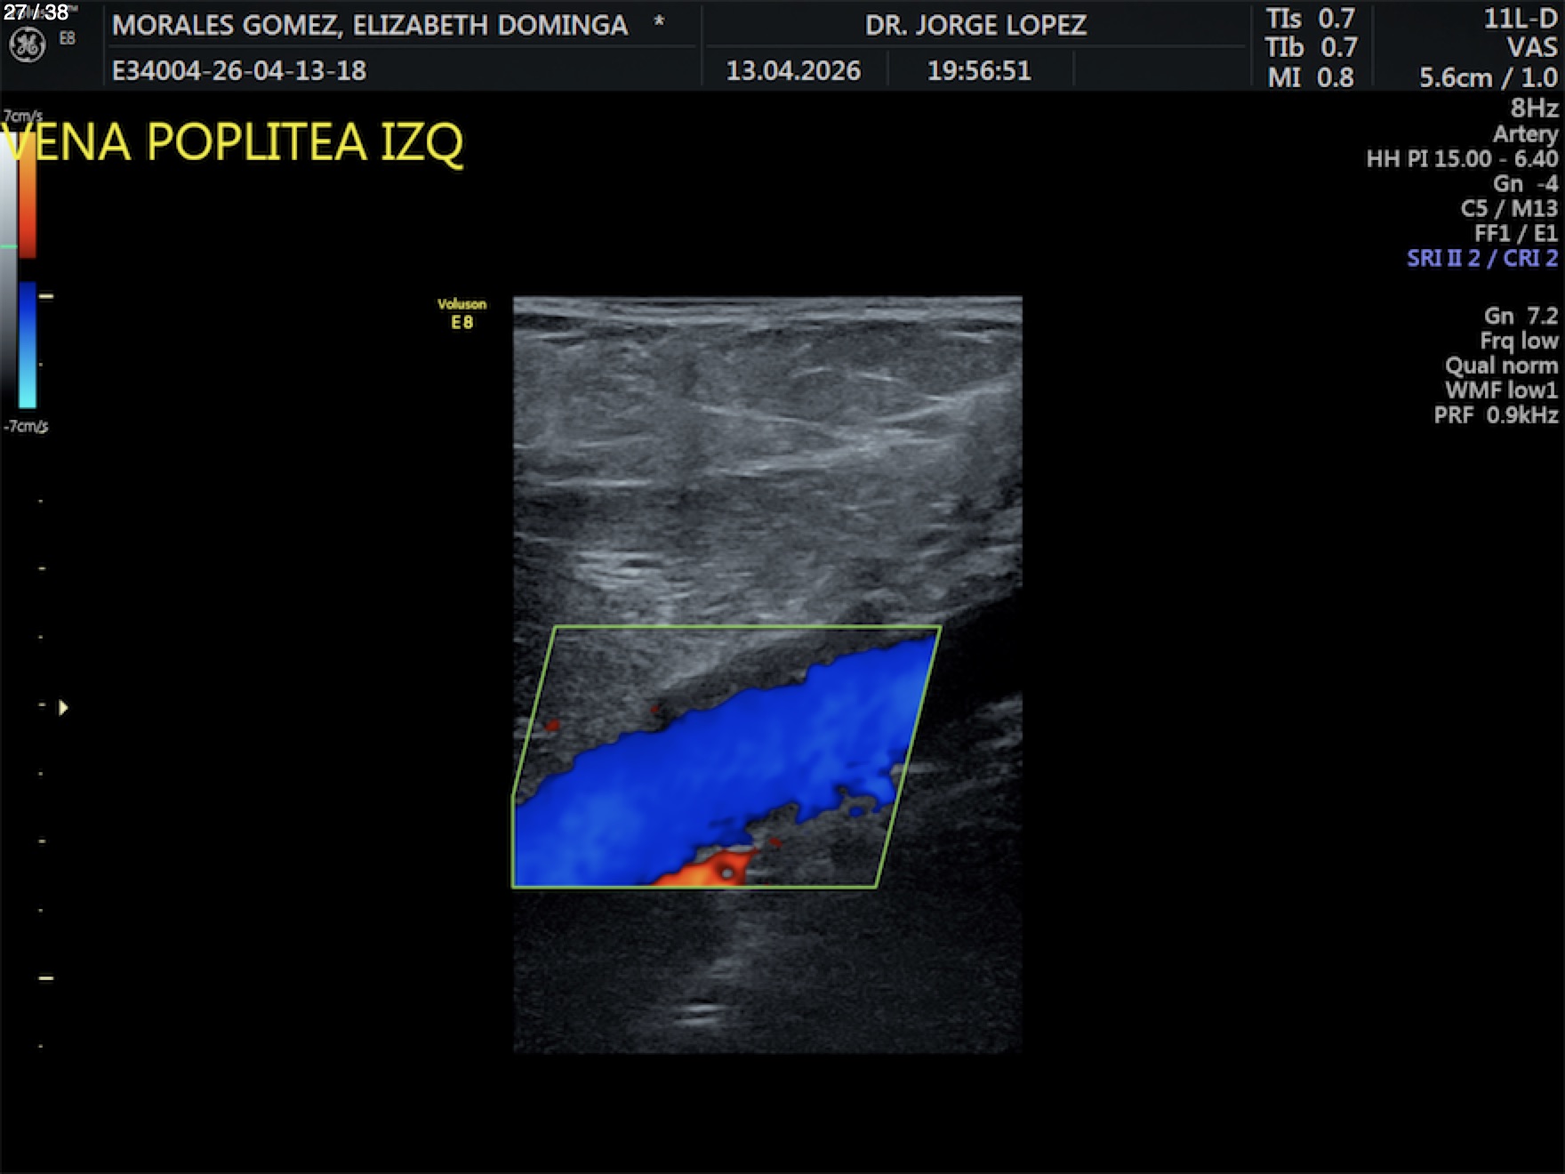Click the asterisk next to the patient name
The width and height of the screenshot is (1565, 1174).
coord(659,23)
